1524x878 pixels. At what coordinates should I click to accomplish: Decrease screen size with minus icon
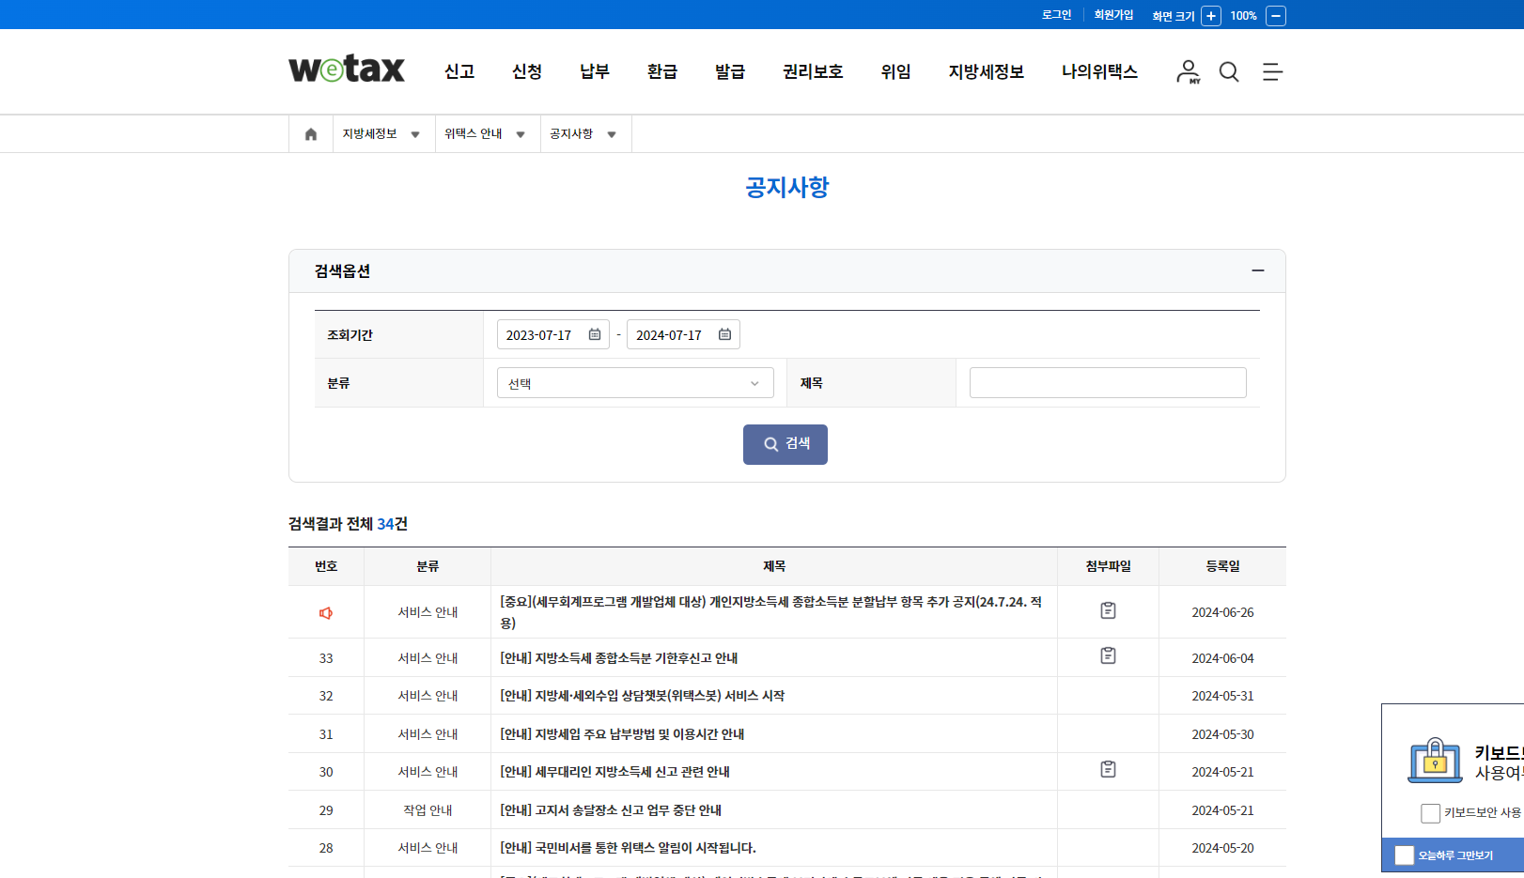[x=1276, y=16]
